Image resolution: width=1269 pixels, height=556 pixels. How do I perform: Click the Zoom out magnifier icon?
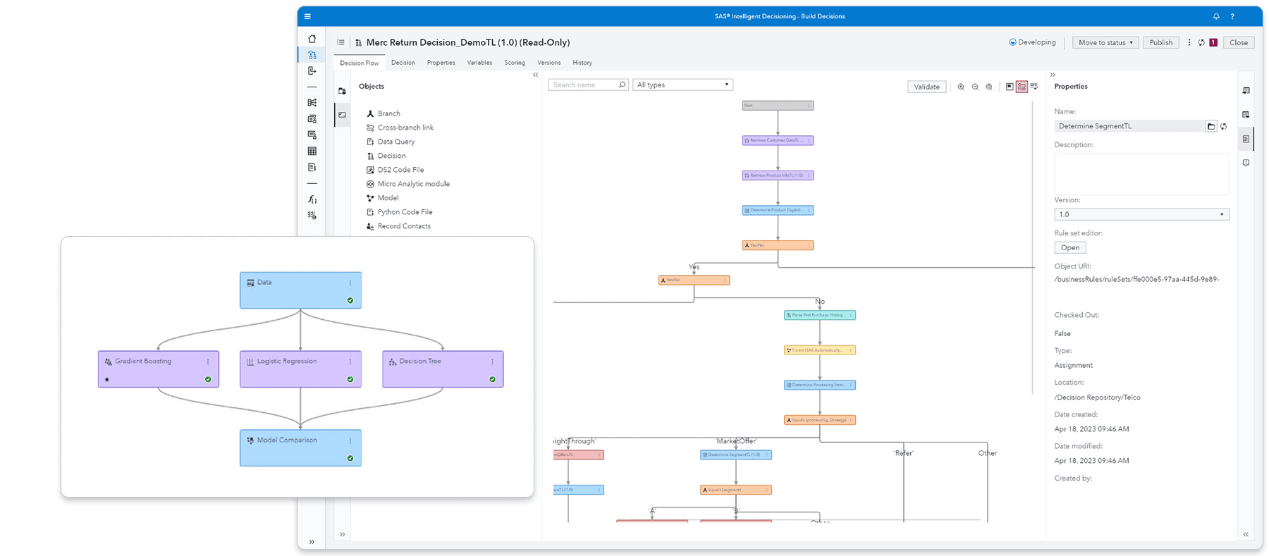click(x=975, y=87)
